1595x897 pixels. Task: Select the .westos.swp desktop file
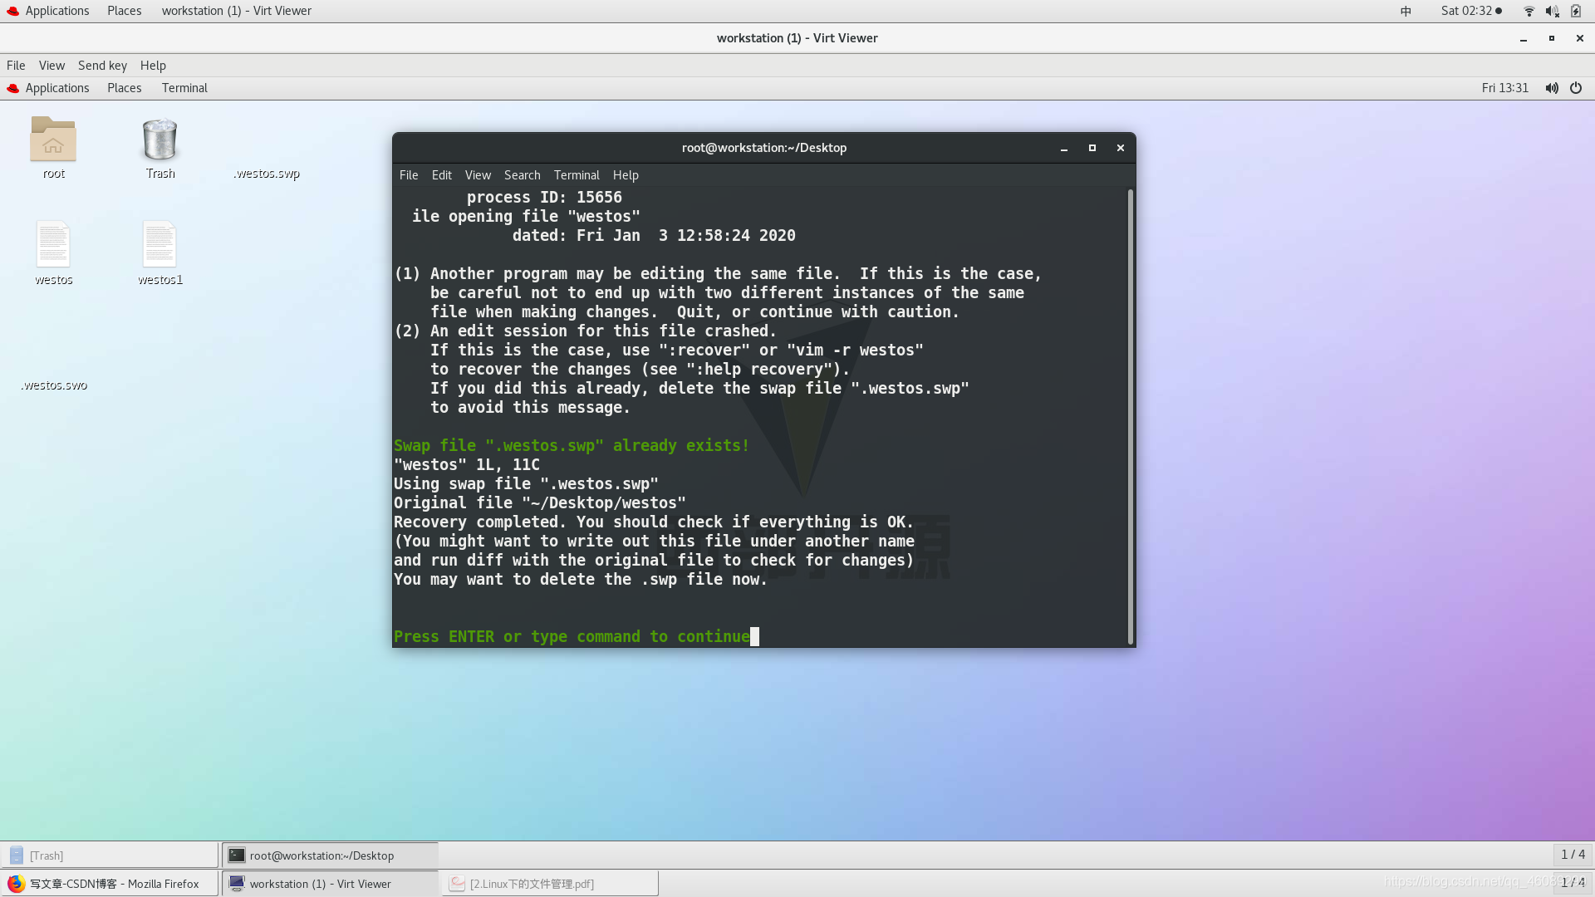[266, 173]
